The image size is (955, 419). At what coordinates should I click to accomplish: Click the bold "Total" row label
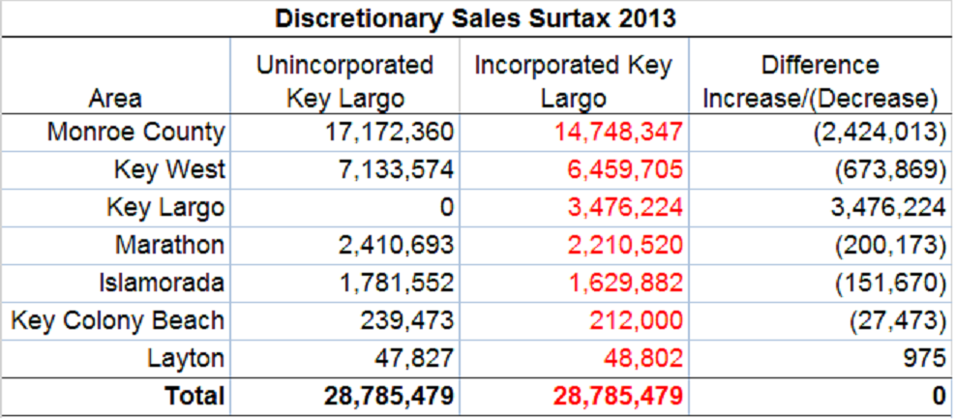click(195, 396)
